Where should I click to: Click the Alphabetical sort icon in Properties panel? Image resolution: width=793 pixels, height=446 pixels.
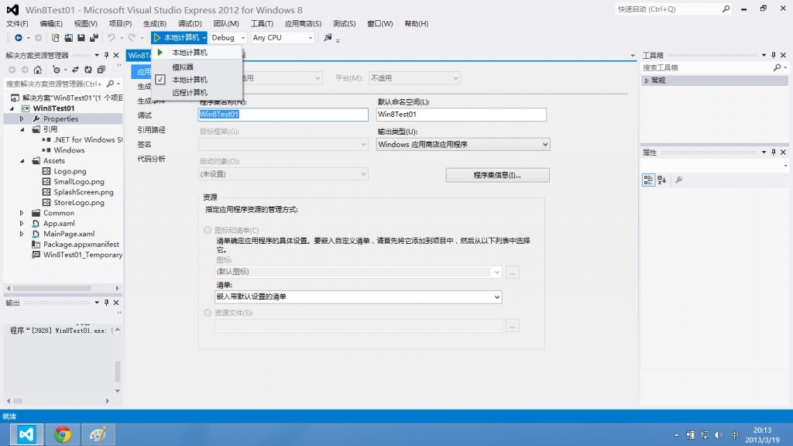point(661,180)
